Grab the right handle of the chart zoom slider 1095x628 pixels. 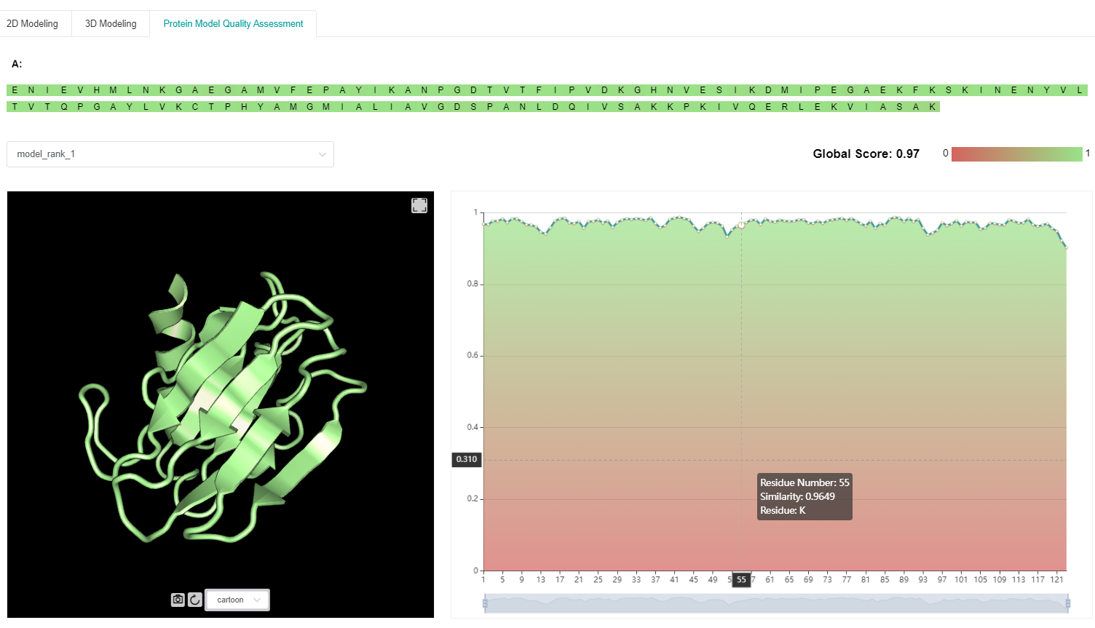(1067, 603)
